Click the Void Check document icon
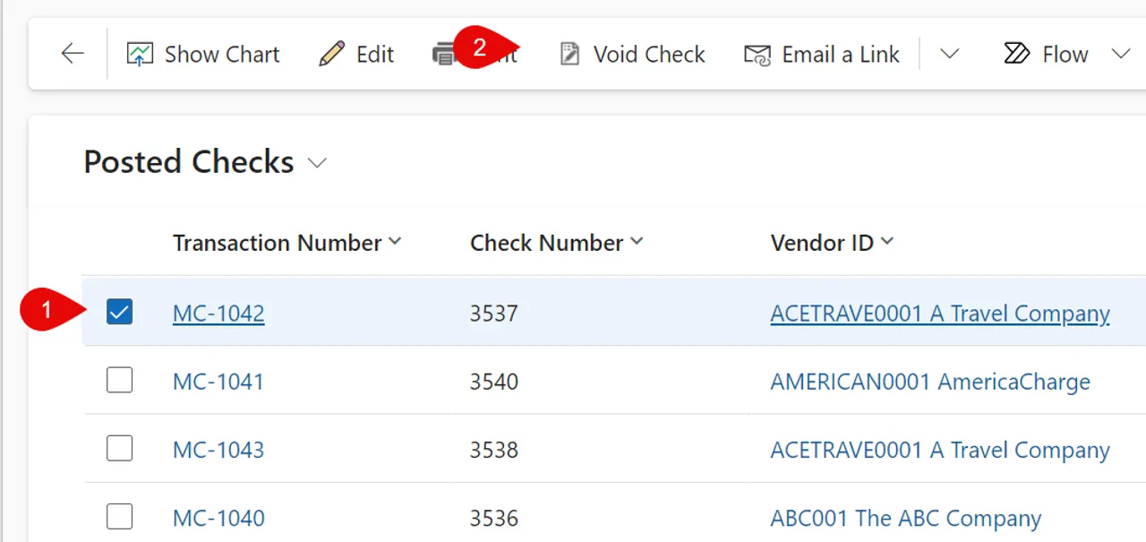The image size is (1146, 542). (x=569, y=55)
